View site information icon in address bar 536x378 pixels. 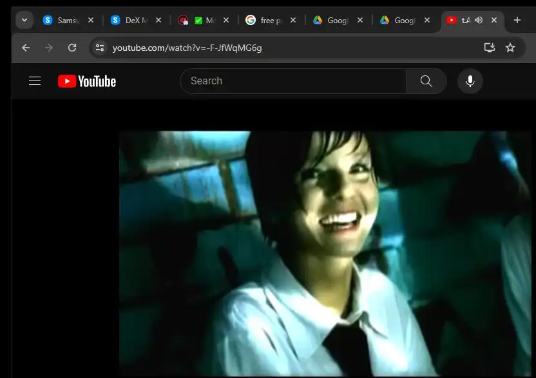click(100, 48)
